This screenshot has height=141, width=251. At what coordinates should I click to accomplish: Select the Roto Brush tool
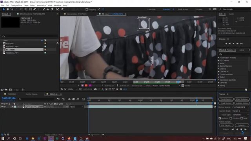pos(57,9)
